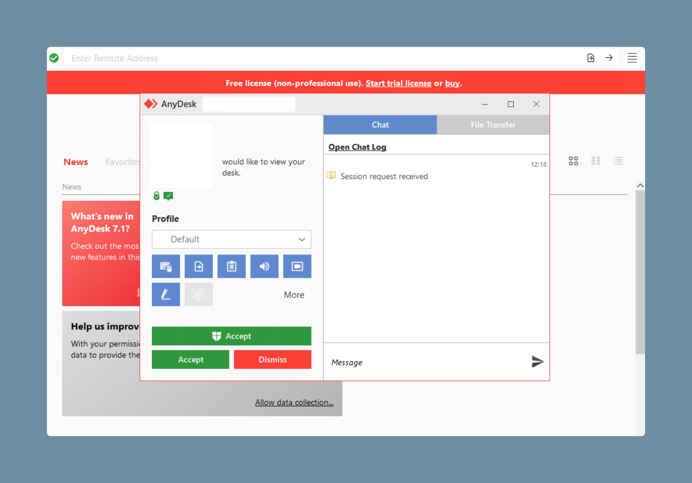This screenshot has height=483, width=692.
Task: Open the chat log link
Action: click(x=357, y=147)
